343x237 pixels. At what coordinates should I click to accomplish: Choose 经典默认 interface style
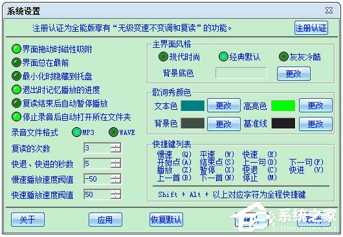(239, 57)
